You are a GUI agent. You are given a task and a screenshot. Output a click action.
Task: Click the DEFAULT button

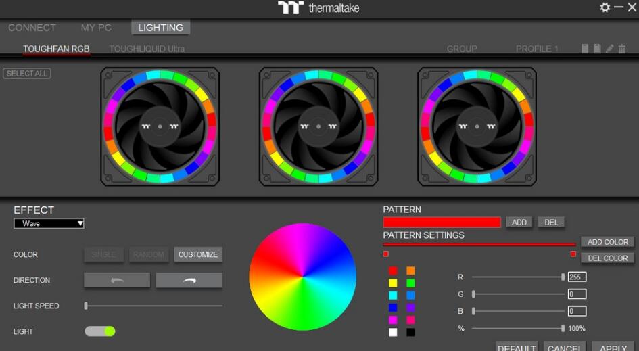(x=517, y=347)
